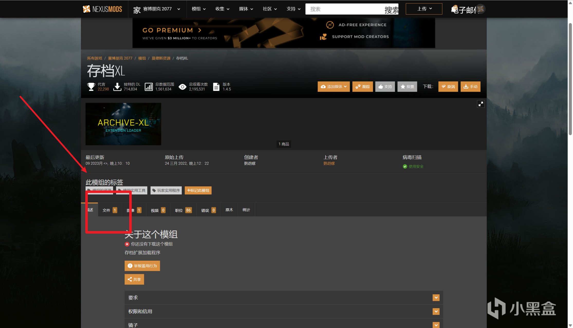This screenshot has height=328, width=573.
Task: Go to 莫德斯资源 breadcrumb link
Action: click(161, 58)
